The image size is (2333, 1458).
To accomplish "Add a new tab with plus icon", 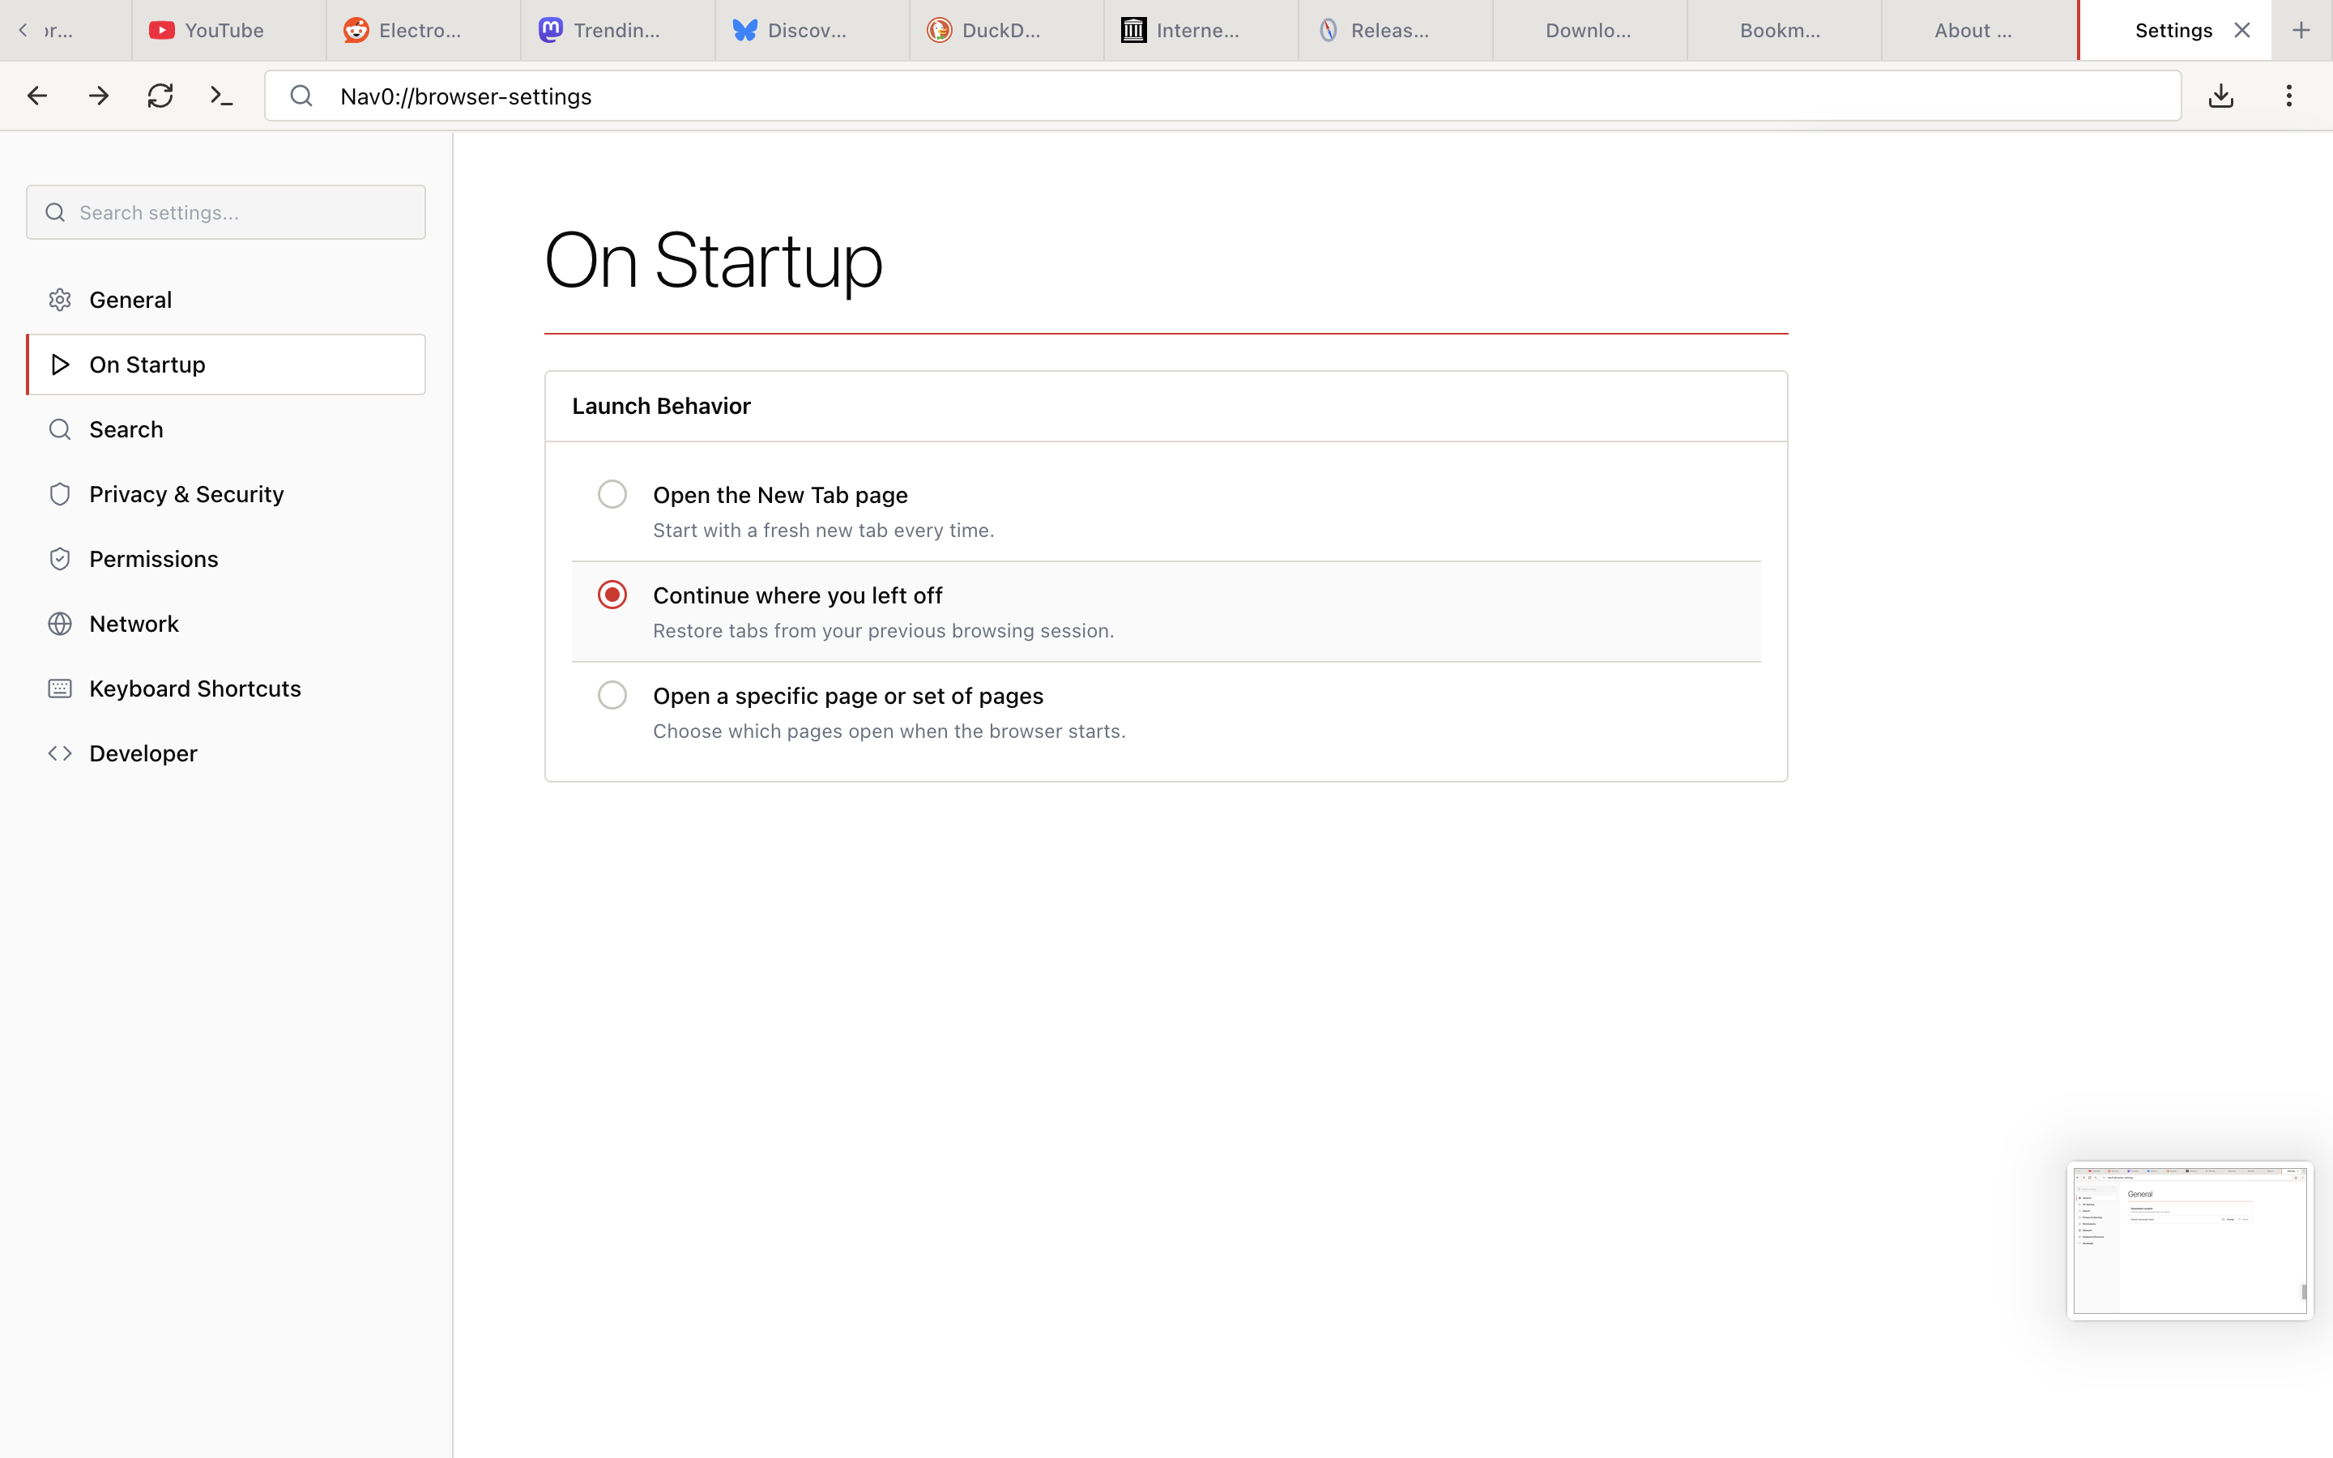I will coord(2301,30).
